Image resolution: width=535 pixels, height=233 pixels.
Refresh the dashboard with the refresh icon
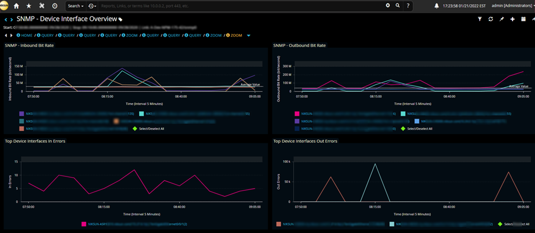click(491, 19)
